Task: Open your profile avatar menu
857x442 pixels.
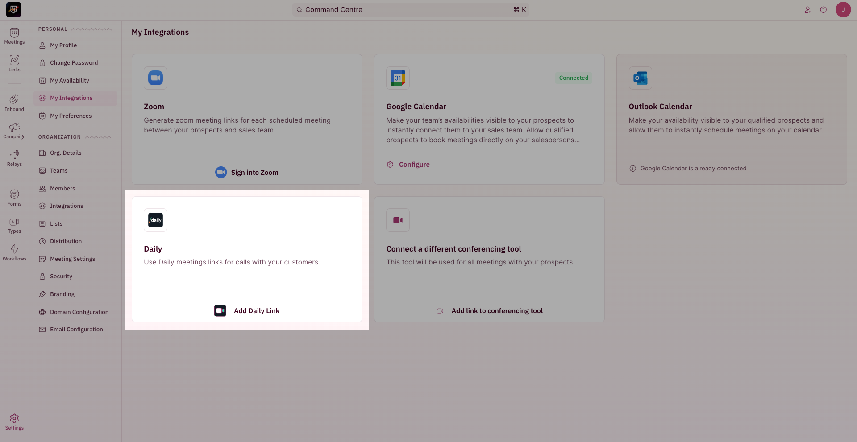Action: 843,9
